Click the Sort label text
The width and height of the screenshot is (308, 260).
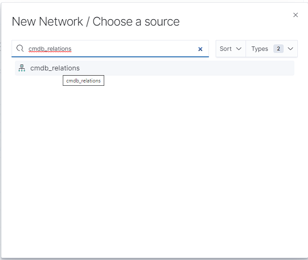pyautogui.click(x=225, y=48)
